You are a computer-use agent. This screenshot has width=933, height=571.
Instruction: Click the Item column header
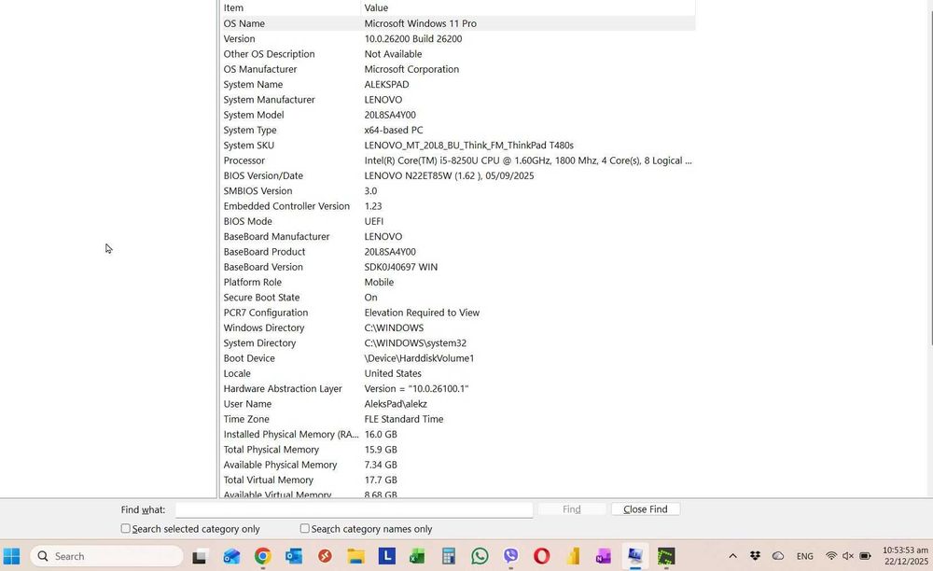[x=290, y=7]
